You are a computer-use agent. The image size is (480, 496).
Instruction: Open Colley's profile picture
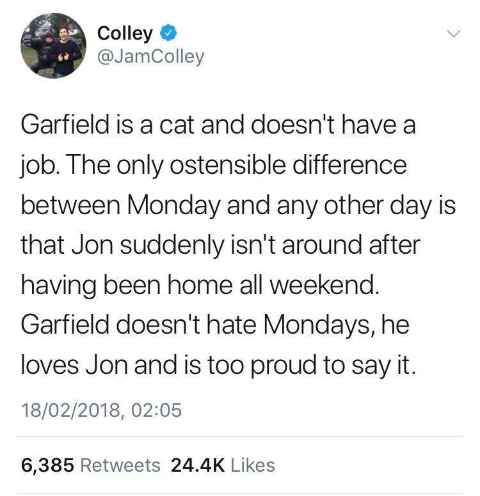click(53, 45)
